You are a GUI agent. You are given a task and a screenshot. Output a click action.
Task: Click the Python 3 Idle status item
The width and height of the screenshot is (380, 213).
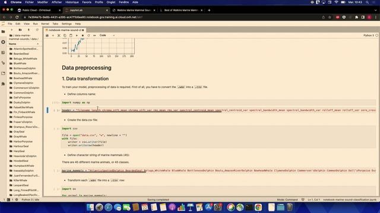point(30,200)
